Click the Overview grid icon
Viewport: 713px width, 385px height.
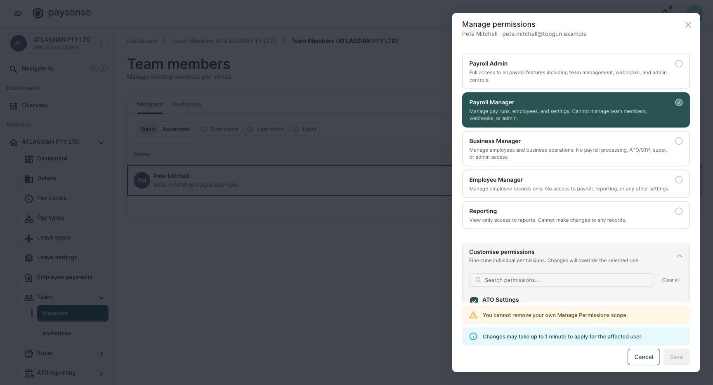pyautogui.click(x=14, y=106)
